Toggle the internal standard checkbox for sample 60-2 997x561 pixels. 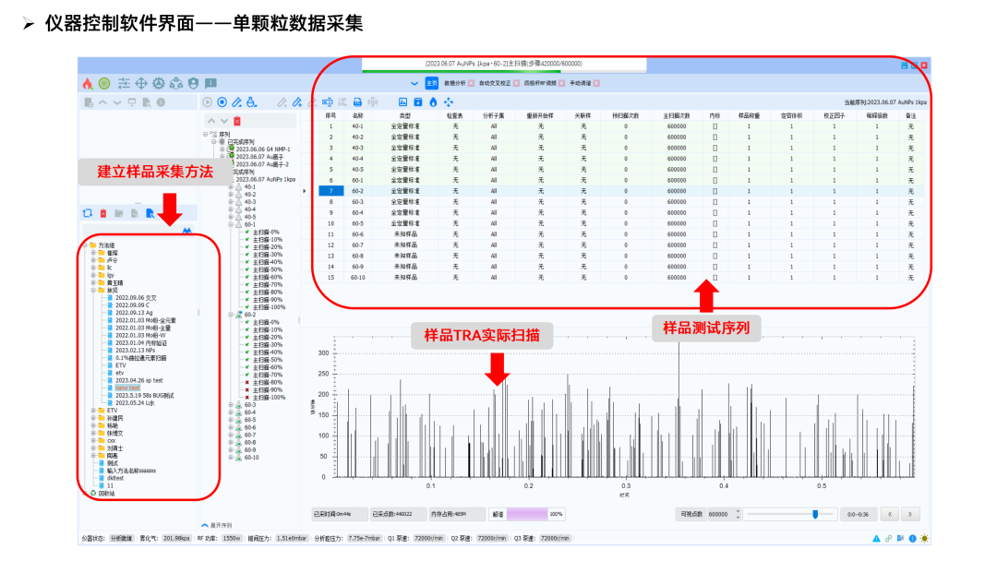[715, 190]
